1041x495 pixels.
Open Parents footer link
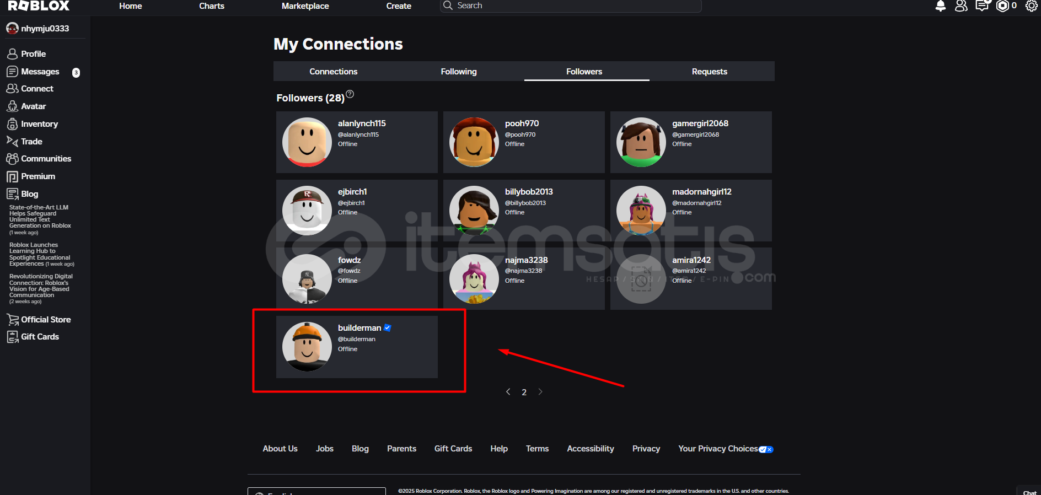click(401, 449)
